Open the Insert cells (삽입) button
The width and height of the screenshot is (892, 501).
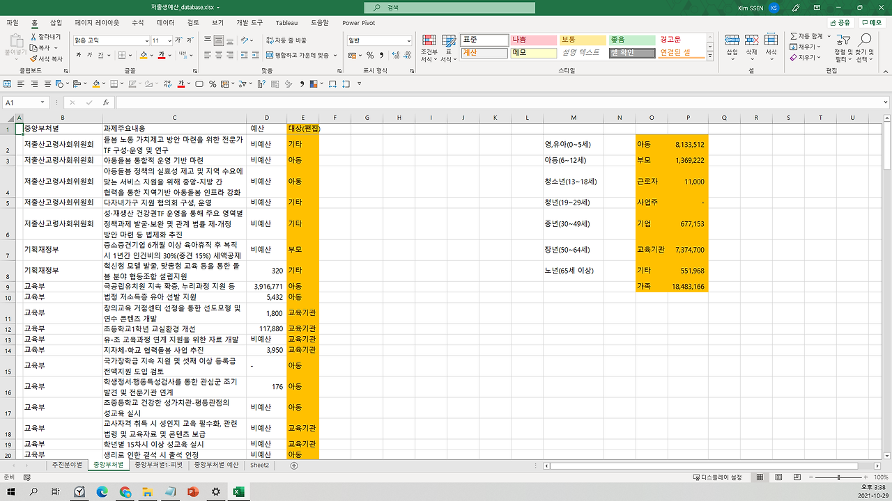tap(732, 45)
